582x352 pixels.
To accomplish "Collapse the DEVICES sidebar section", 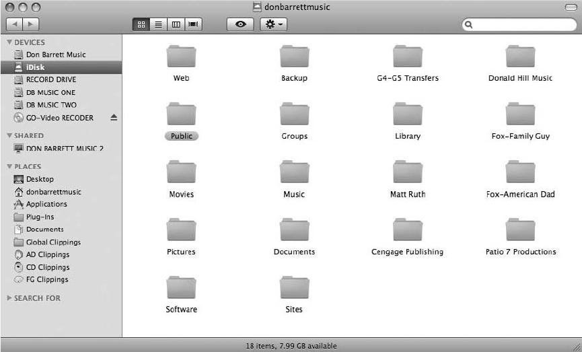I will [x=9, y=42].
